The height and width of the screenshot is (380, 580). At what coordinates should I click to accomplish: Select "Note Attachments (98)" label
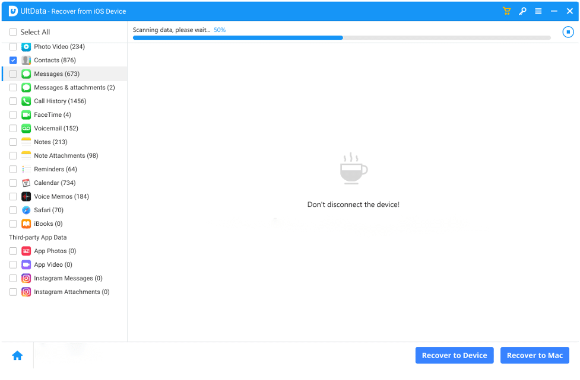pyautogui.click(x=66, y=156)
